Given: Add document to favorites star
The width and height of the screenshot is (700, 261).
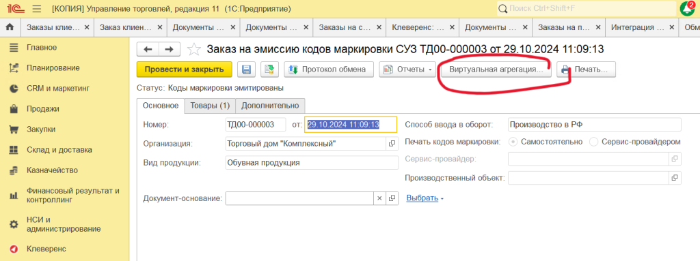Looking at the screenshot, I should tap(193, 49).
